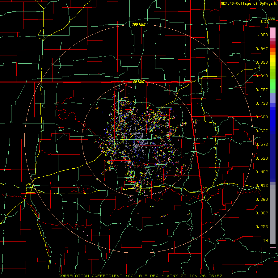
Task: Select the 0.467 legend value
Action: pos(262,172)
